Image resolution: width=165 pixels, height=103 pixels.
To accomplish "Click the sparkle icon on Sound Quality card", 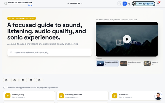I will tap(8, 96).
